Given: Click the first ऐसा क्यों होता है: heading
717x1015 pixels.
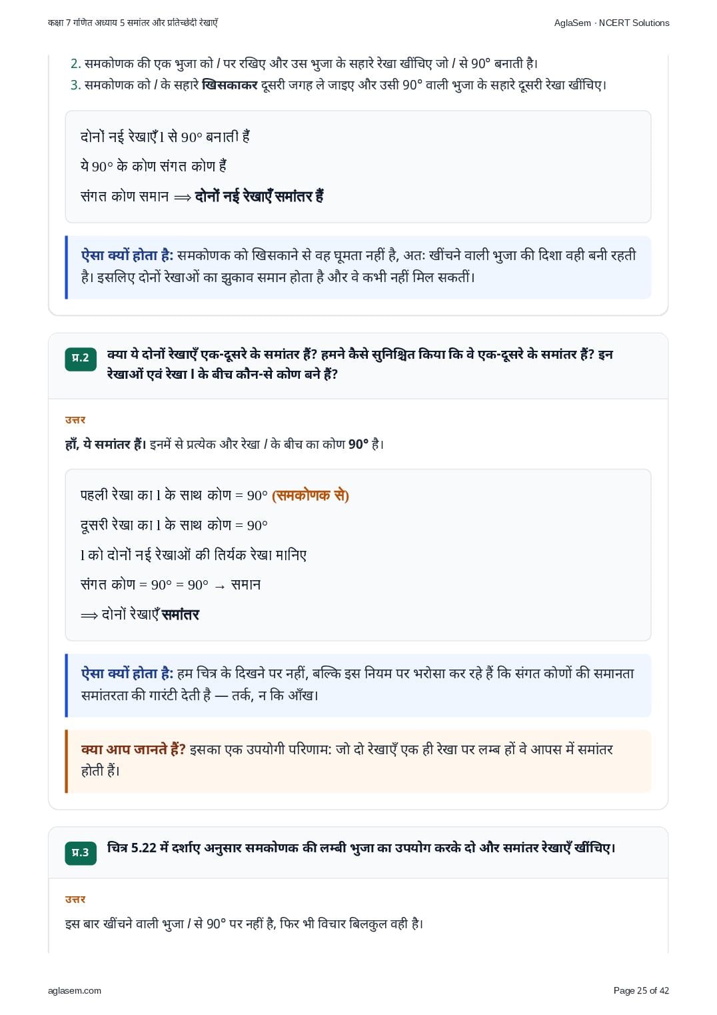Looking at the screenshot, I should tap(127, 255).
